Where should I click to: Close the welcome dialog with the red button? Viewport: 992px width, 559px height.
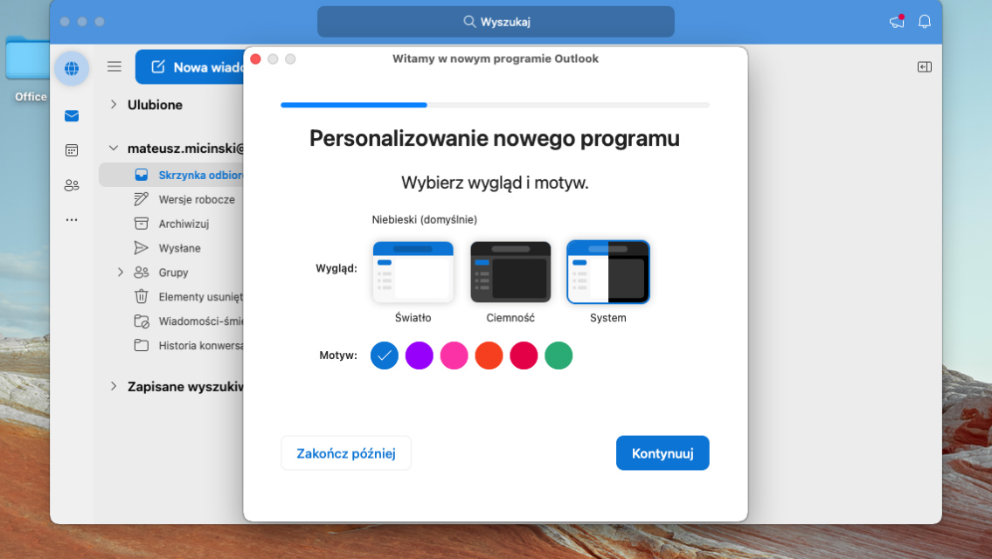255,59
